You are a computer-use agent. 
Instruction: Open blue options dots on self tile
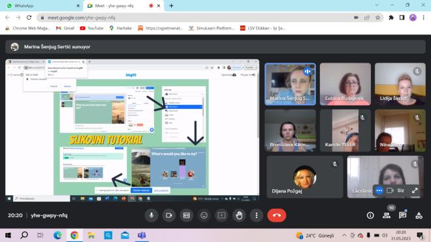tap(379, 190)
